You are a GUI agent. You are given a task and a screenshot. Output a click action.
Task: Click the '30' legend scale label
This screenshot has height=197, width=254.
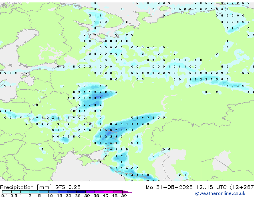pyautogui.click(x=87, y=195)
